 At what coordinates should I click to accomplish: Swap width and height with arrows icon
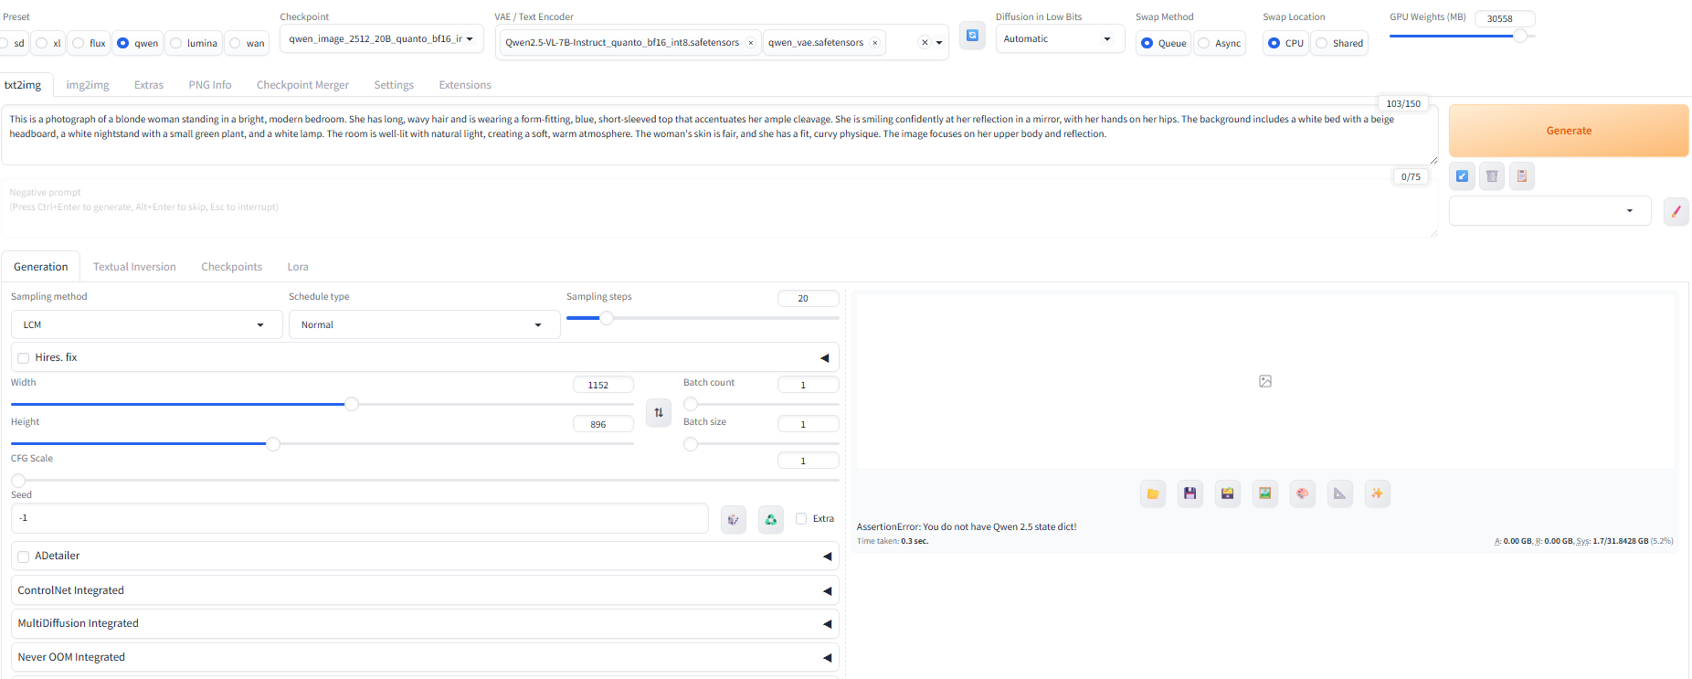point(659,413)
